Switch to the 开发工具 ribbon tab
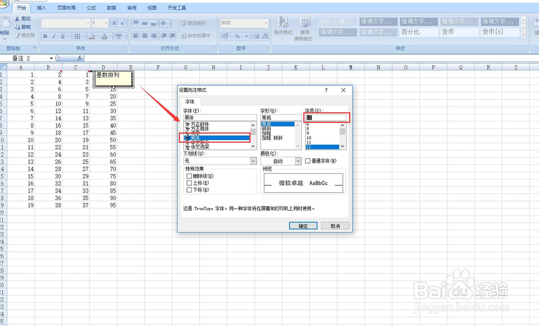Screen dimensions: 539x326 (177, 8)
